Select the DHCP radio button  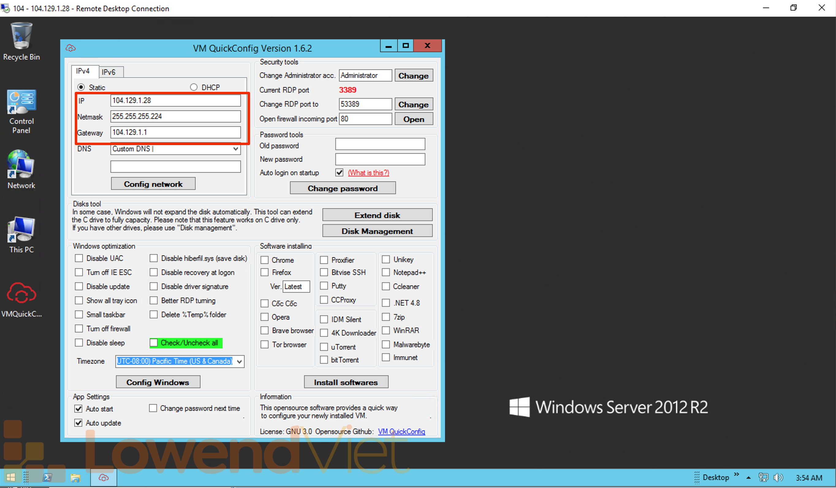coord(194,87)
